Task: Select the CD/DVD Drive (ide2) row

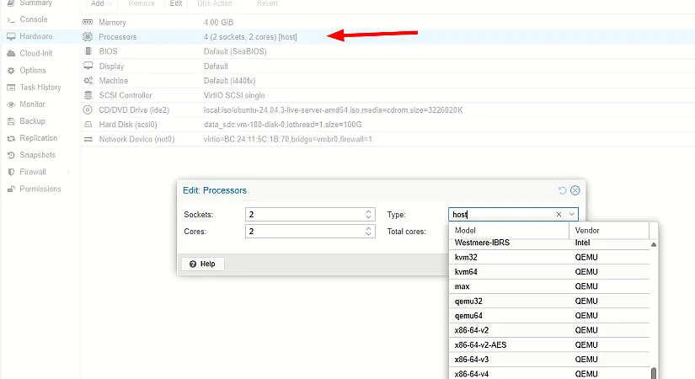Action: pyautogui.click(x=388, y=110)
